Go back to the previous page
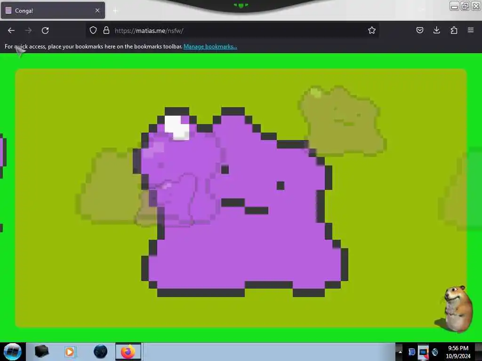The image size is (482, 361). (x=11, y=31)
